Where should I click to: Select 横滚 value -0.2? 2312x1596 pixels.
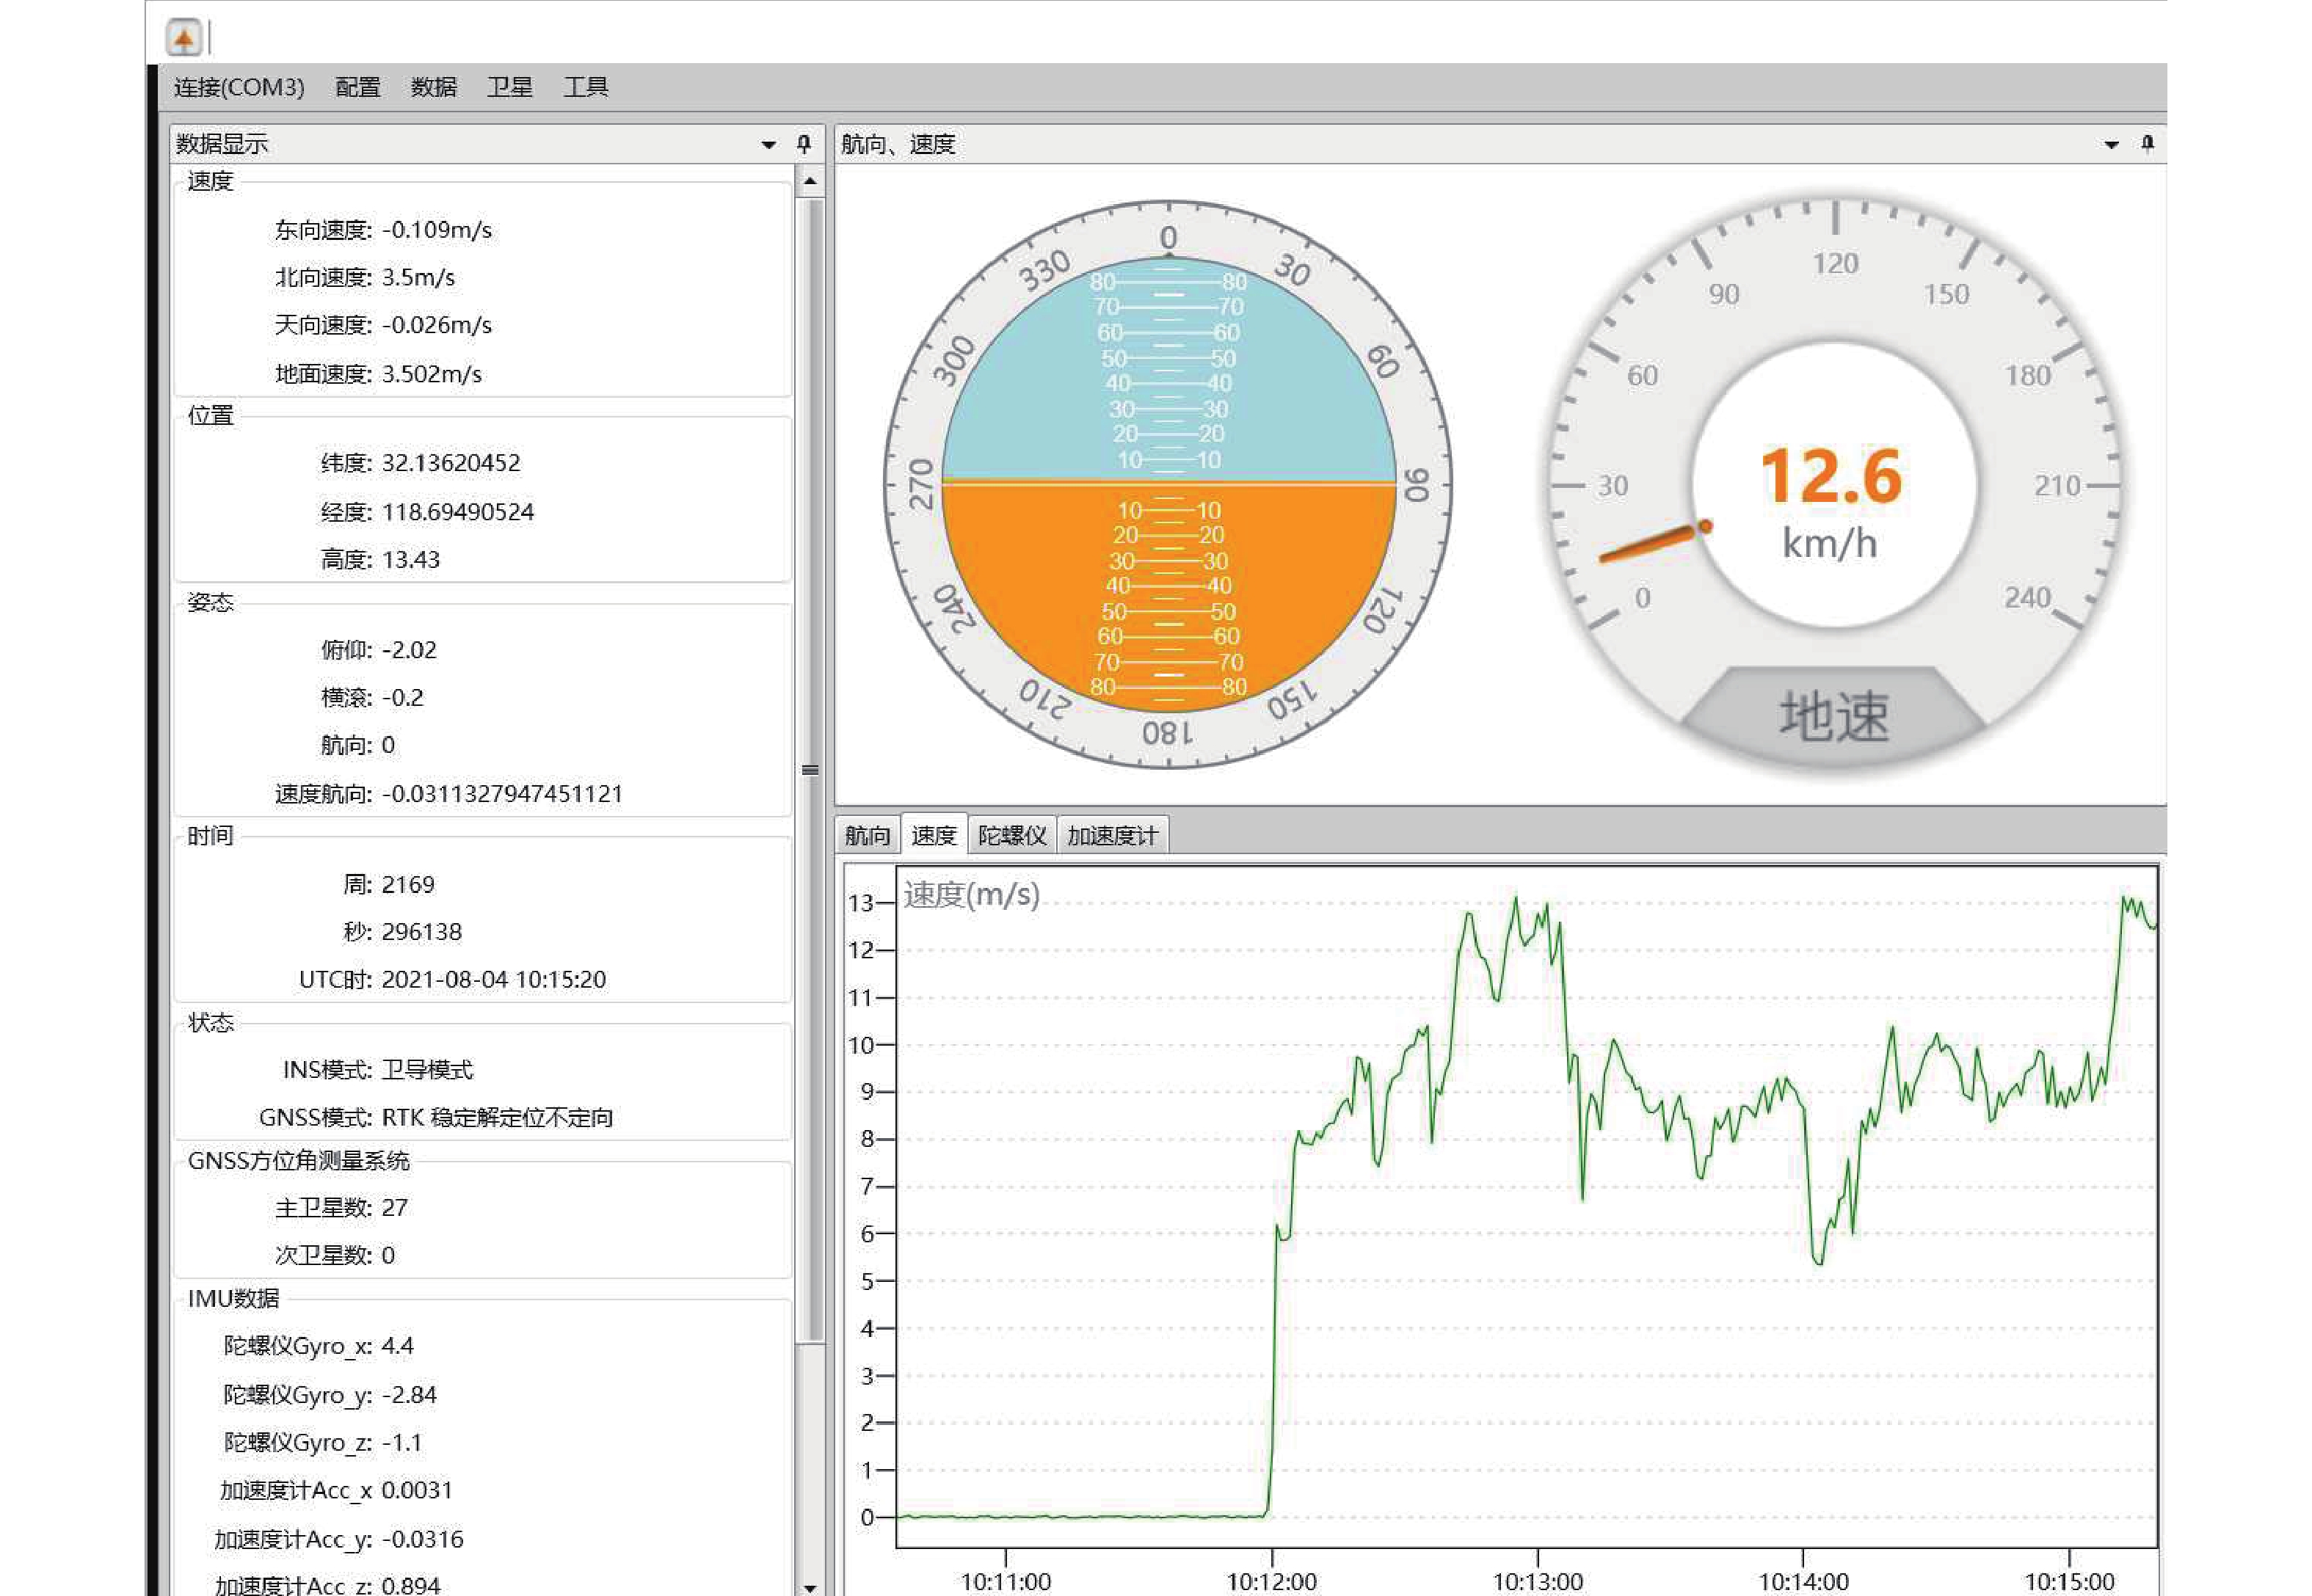(x=402, y=697)
